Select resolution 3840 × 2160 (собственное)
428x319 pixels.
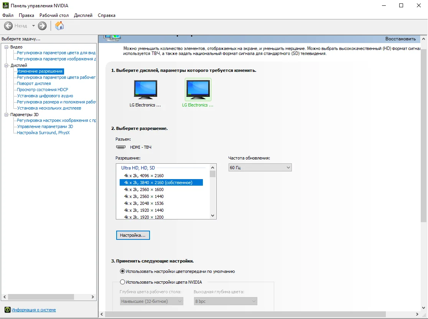[x=161, y=183]
